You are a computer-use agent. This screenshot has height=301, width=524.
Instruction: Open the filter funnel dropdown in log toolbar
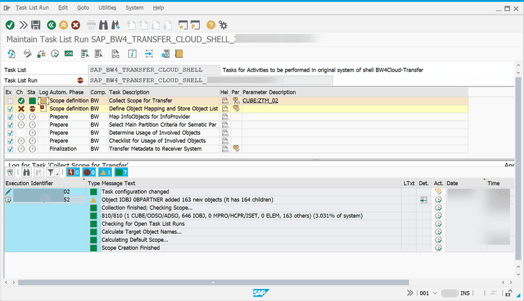point(52,172)
